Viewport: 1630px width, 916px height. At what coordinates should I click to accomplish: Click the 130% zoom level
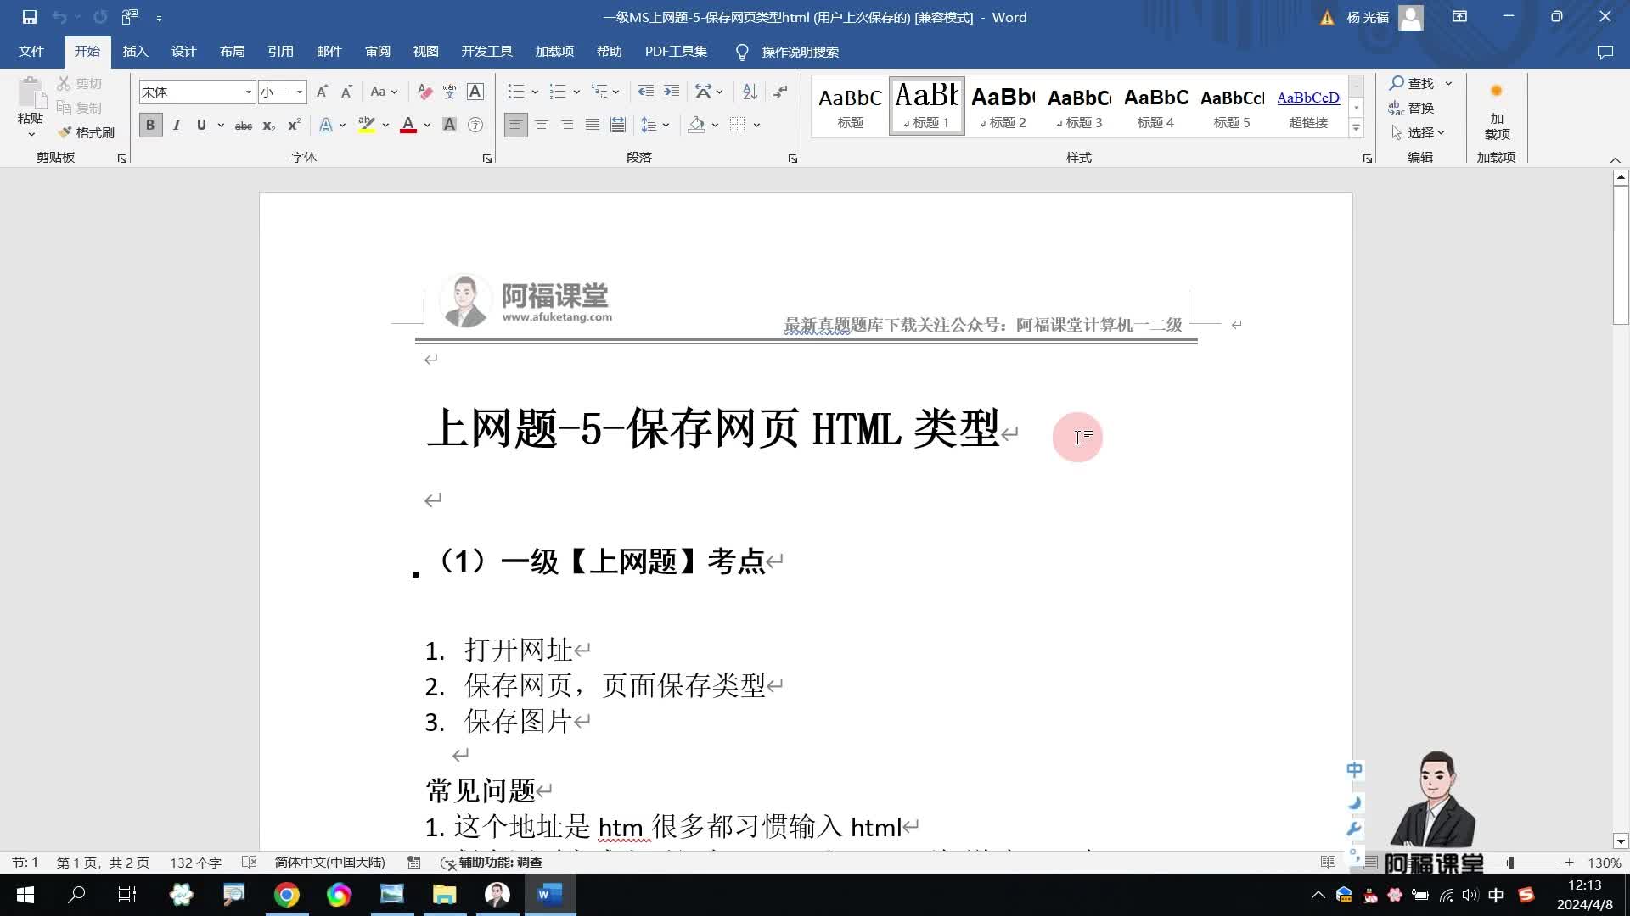click(1605, 863)
